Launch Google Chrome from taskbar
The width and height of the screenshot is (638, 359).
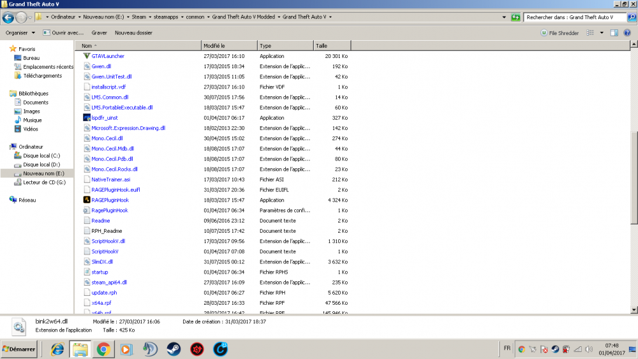[103, 349]
